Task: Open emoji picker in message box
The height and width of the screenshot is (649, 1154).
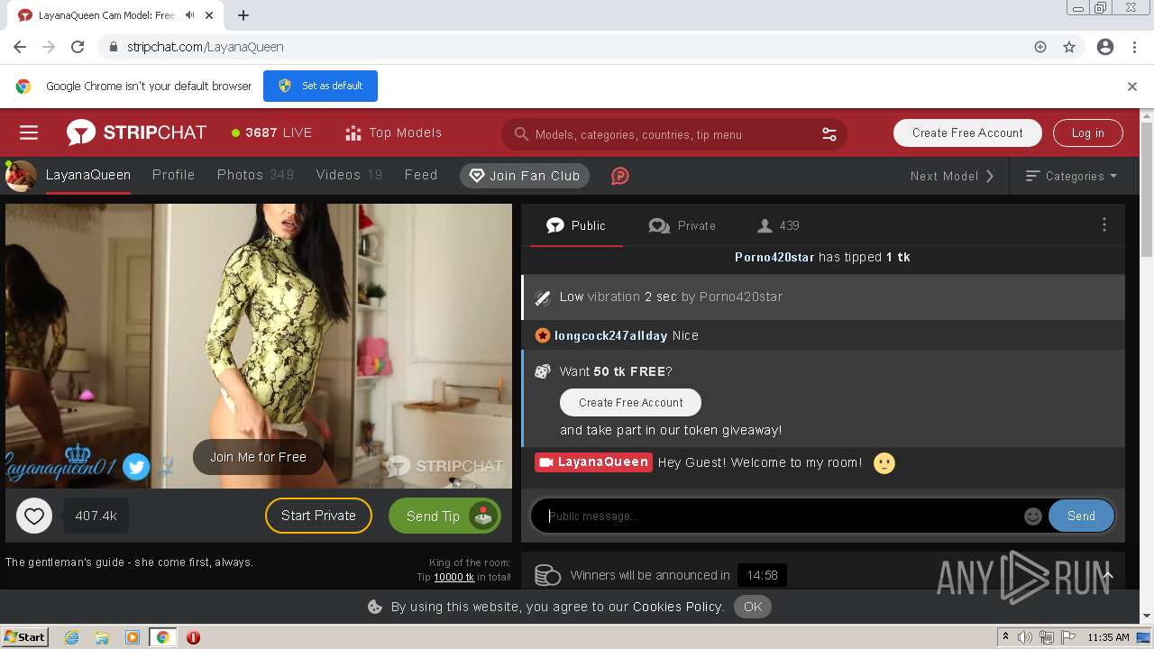Action: tap(1033, 516)
